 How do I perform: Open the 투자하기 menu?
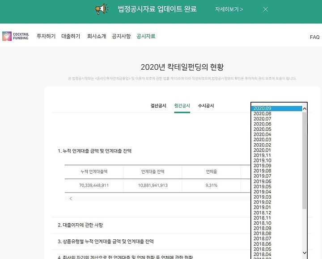tap(46, 36)
